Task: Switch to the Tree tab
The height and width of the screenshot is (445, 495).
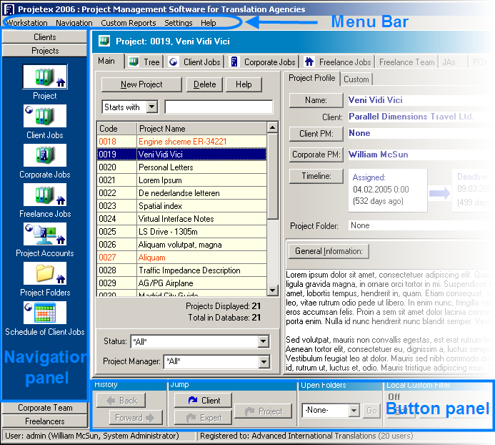Action: pos(145,62)
